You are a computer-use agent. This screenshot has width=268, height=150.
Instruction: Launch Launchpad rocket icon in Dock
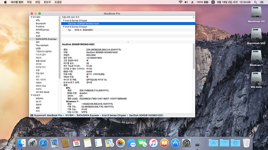pos(32,143)
